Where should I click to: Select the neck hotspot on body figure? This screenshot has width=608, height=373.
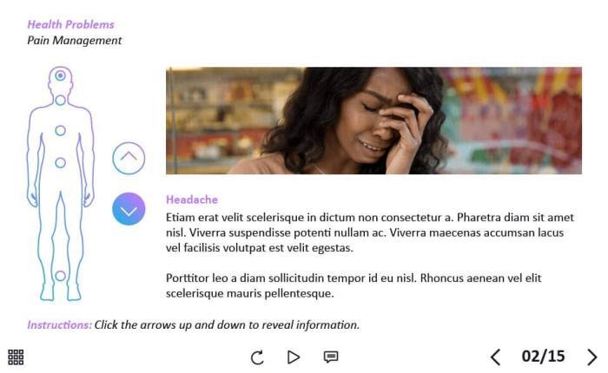(60, 101)
